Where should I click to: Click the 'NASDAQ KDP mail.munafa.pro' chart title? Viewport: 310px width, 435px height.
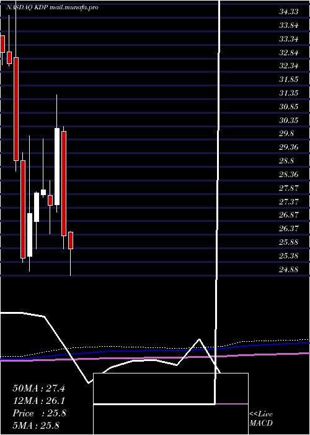pos(51,7)
